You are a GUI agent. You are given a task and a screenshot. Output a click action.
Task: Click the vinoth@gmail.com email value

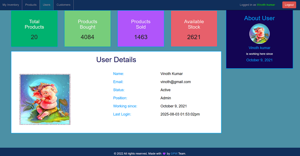tap(175, 82)
